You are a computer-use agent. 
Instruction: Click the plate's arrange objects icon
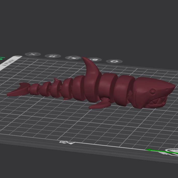click(x=73, y=58)
